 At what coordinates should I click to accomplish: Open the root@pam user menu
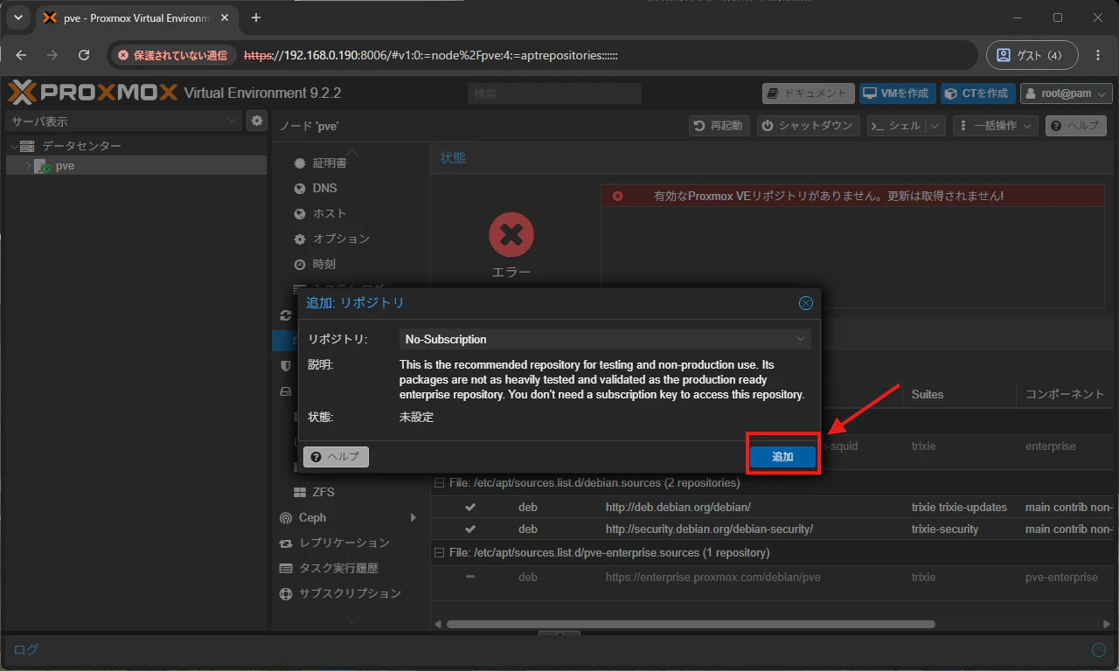[1067, 93]
